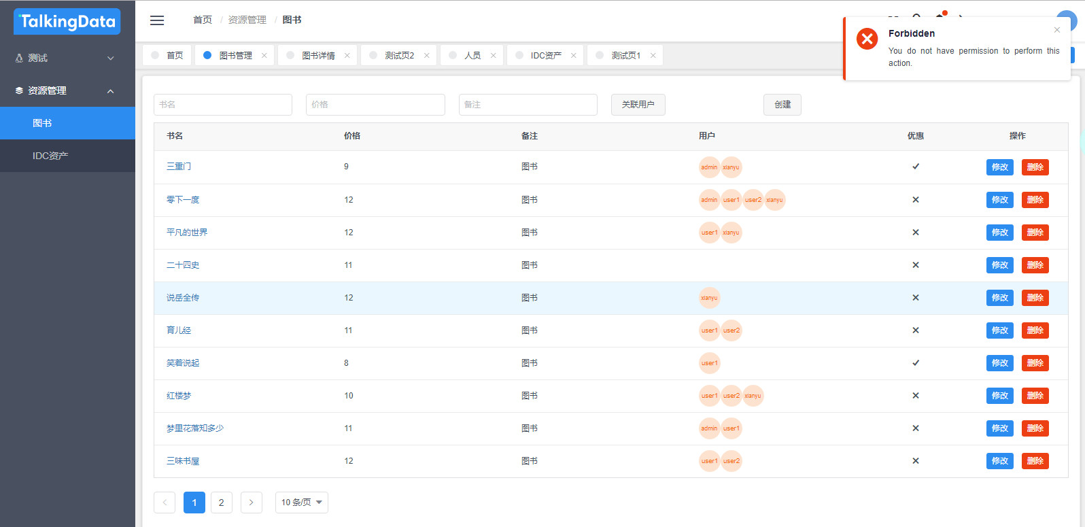Select IDC资产 in the sidebar
The image size is (1085, 527).
[x=50, y=156]
